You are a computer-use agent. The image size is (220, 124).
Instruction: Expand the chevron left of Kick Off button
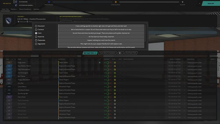coord(200,3)
